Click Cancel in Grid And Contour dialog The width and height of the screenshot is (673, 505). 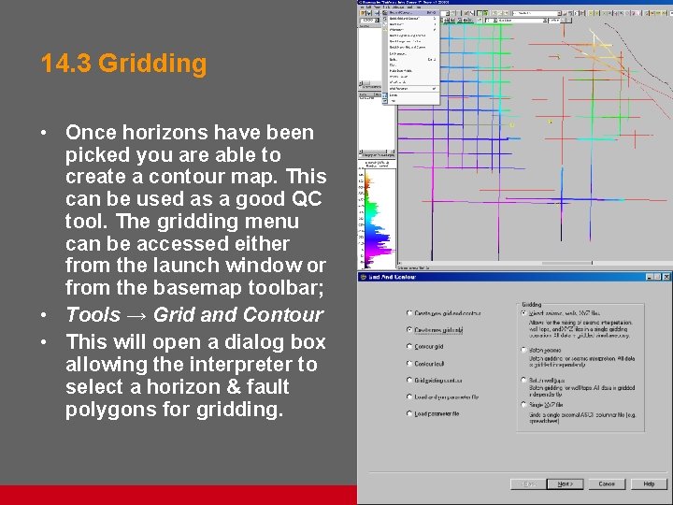tap(607, 484)
